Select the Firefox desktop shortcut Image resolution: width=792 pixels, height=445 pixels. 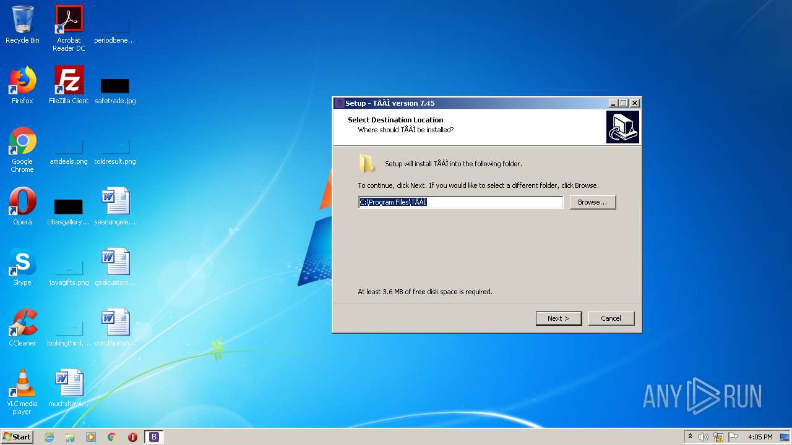point(22,85)
